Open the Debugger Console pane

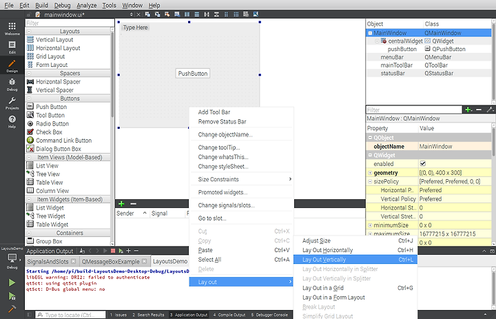pyautogui.click(x=269, y=315)
